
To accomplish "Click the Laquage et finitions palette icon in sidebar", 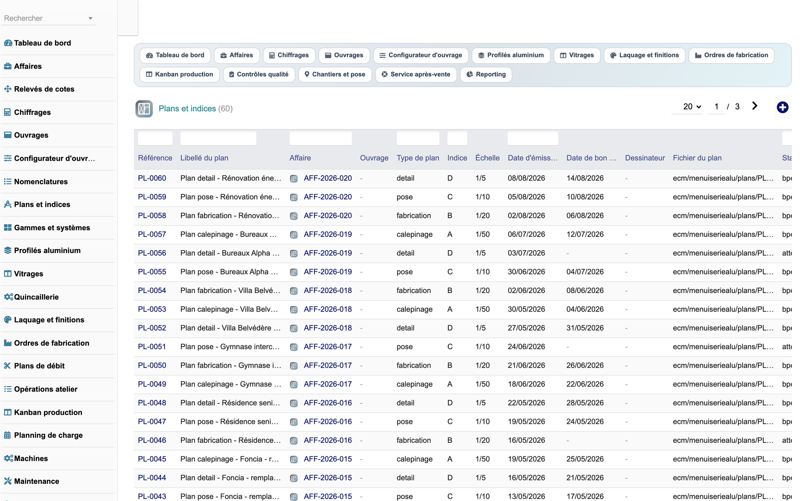I will click(8, 320).
